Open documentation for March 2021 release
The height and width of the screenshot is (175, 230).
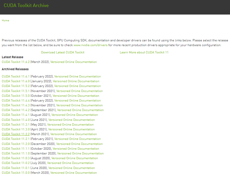(74, 134)
